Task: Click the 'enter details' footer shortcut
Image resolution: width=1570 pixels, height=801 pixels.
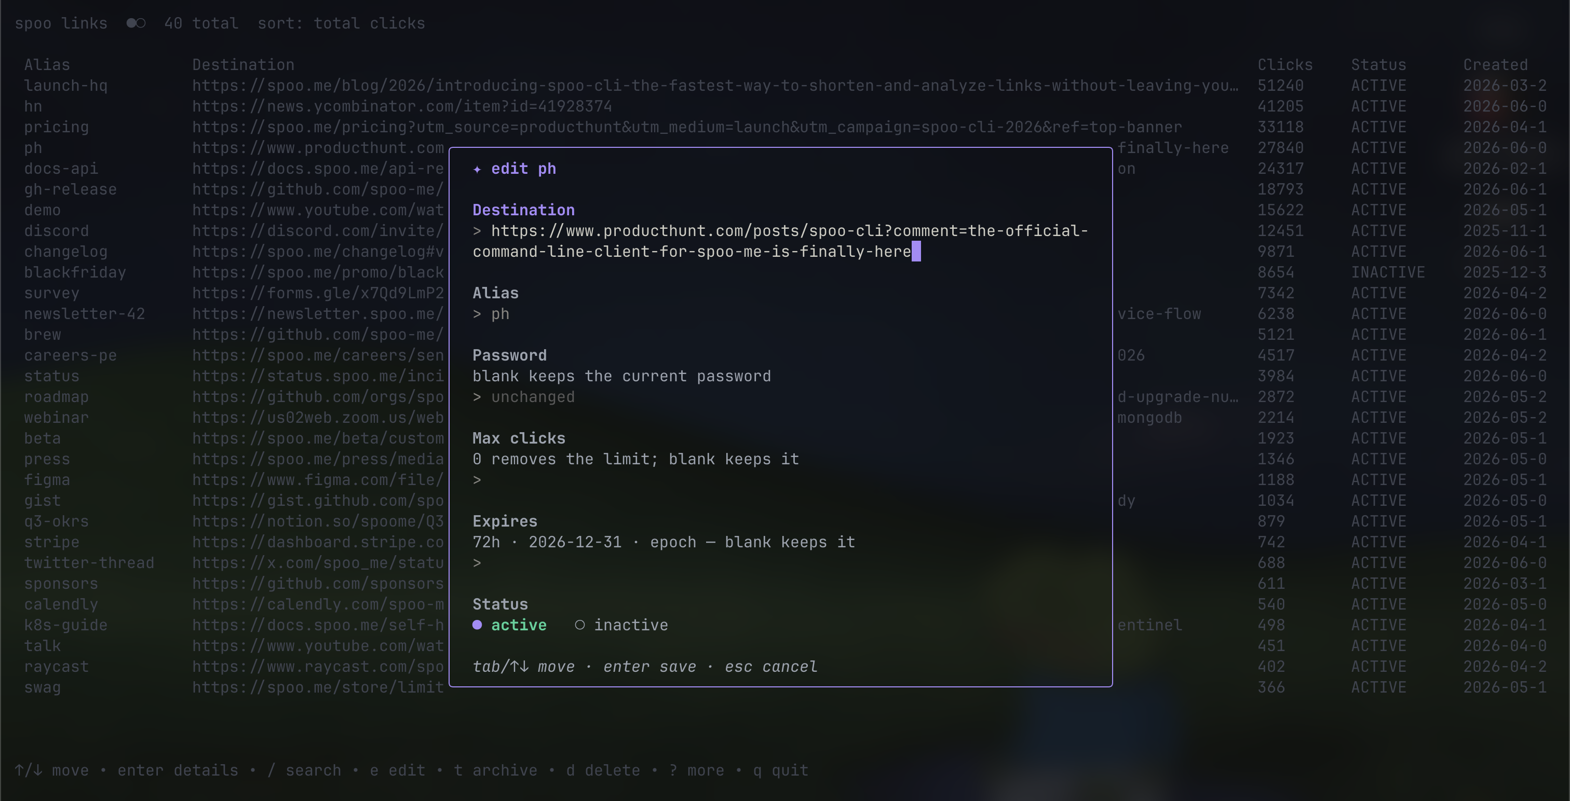Action: click(178, 770)
